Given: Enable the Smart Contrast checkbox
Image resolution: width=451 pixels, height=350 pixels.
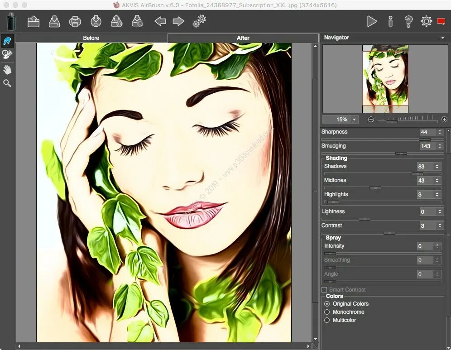Looking at the screenshot, I should pyautogui.click(x=324, y=289).
